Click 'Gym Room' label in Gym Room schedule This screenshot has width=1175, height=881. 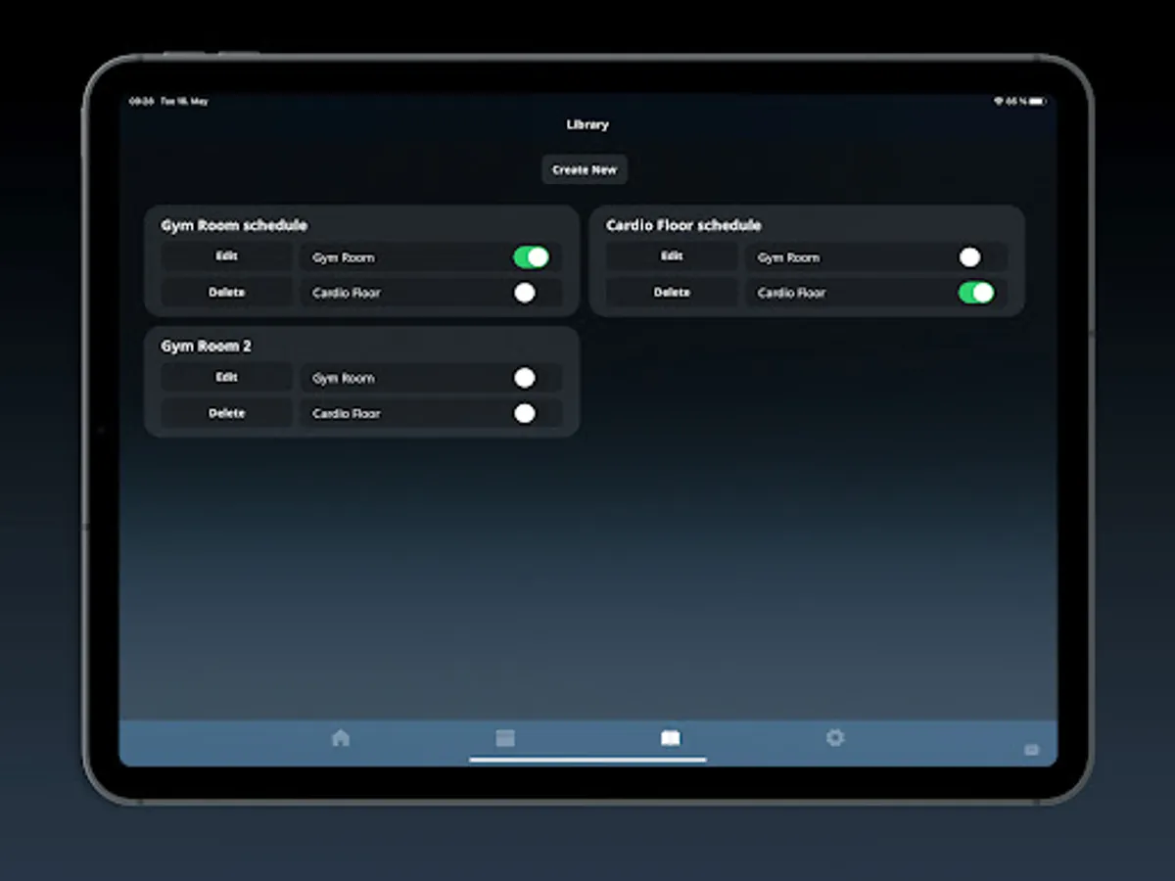pos(344,257)
